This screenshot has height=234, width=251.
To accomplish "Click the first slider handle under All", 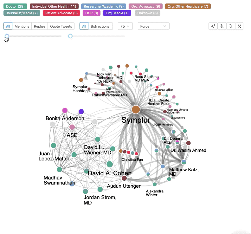I will (7, 36).
